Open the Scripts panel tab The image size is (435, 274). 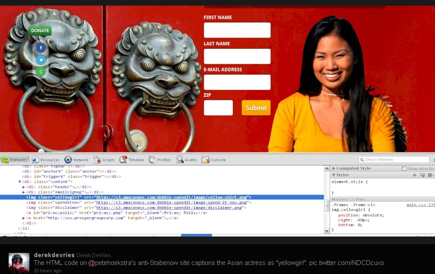coord(104,160)
